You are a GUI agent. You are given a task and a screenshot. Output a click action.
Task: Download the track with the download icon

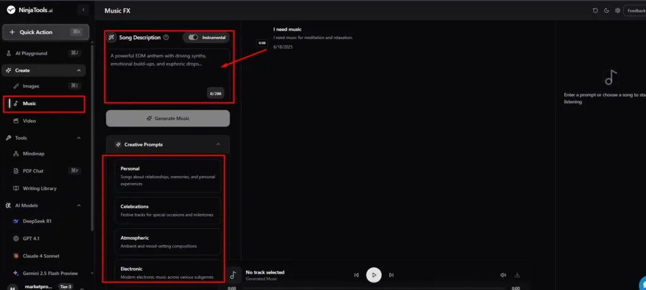[x=517, y=275]
